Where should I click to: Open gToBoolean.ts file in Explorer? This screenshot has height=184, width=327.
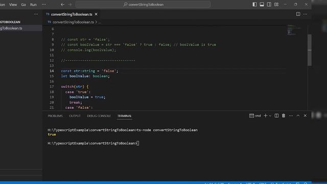11,28
